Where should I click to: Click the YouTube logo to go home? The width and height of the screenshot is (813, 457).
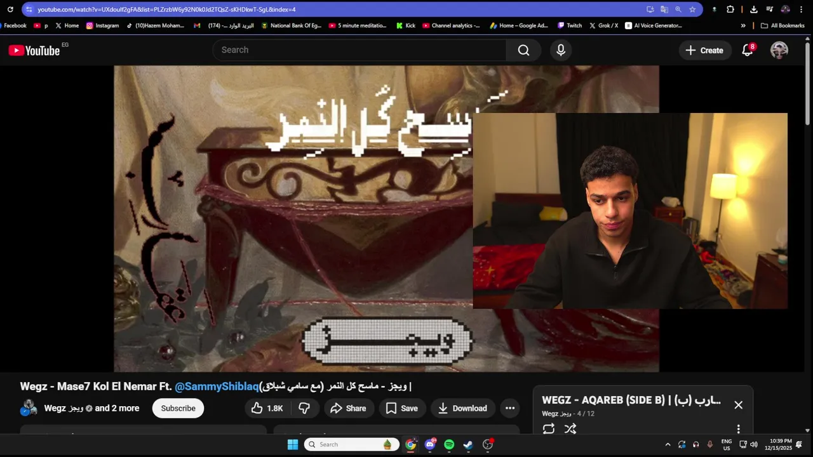[34, 50]
